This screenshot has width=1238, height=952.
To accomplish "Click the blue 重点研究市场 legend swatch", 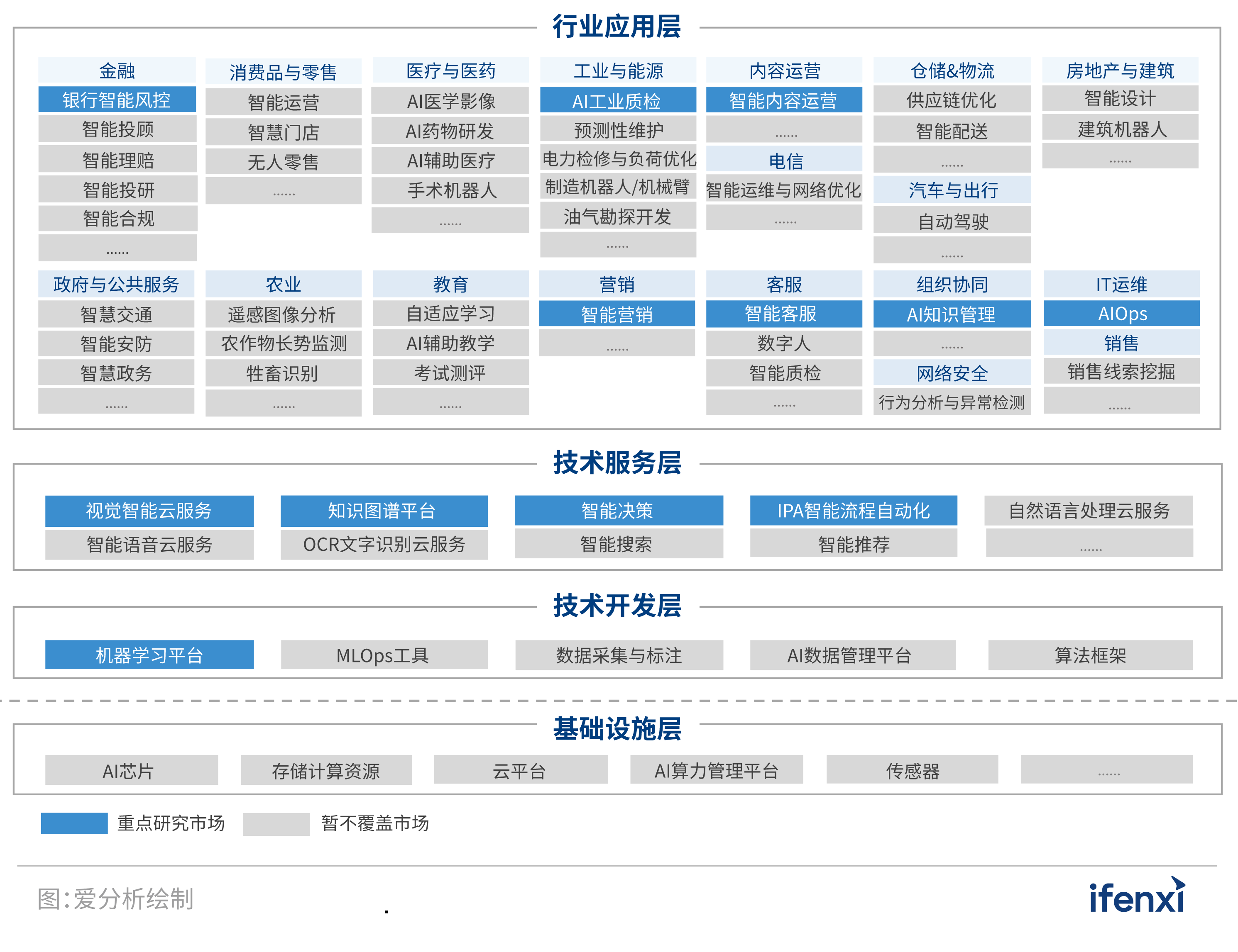I will 74,823.
